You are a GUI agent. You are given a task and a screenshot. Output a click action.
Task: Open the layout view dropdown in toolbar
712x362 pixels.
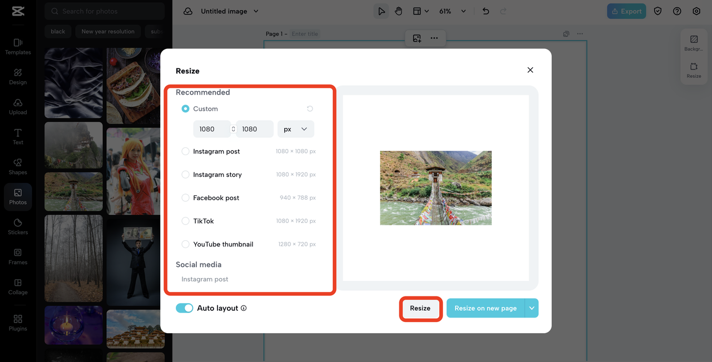tap(421, 11)
